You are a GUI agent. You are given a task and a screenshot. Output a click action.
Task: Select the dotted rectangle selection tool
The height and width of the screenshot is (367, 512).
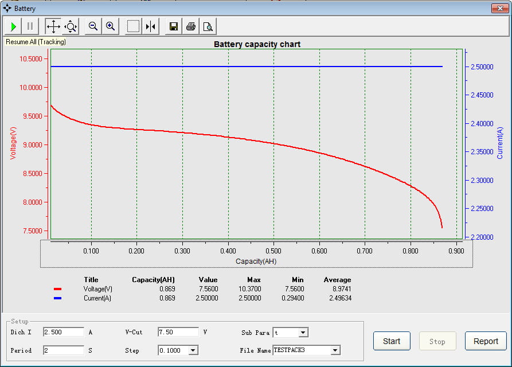pos(133,26)
